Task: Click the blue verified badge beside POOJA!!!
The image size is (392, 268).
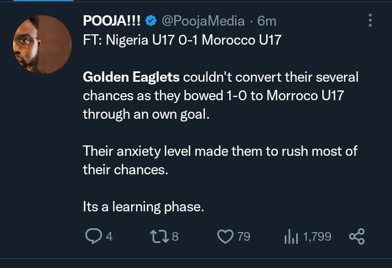Action: point(152,21)
